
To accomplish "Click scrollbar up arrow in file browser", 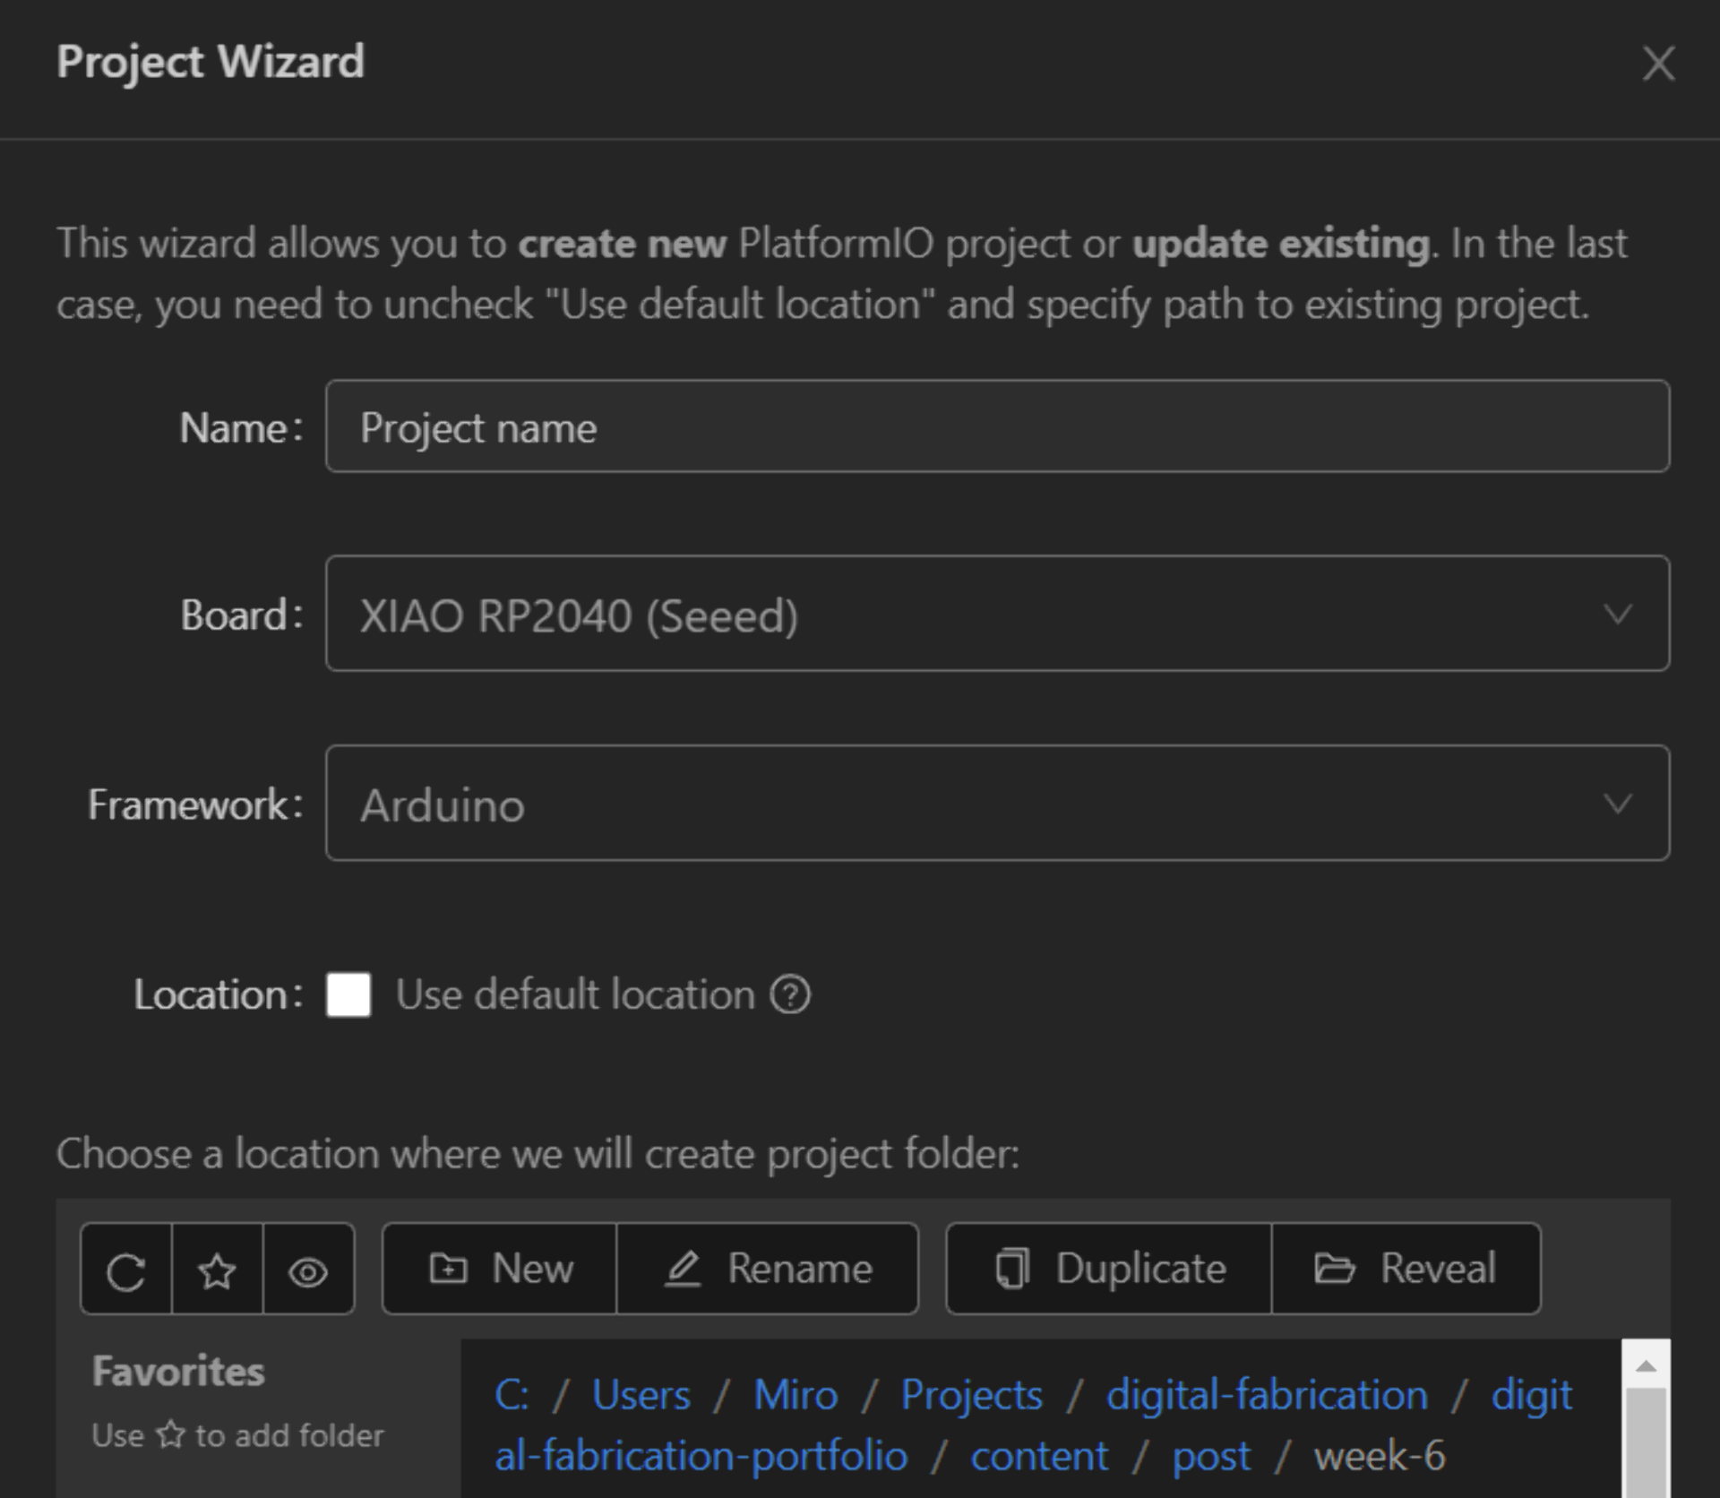I will click(x=1645, y=1366).
